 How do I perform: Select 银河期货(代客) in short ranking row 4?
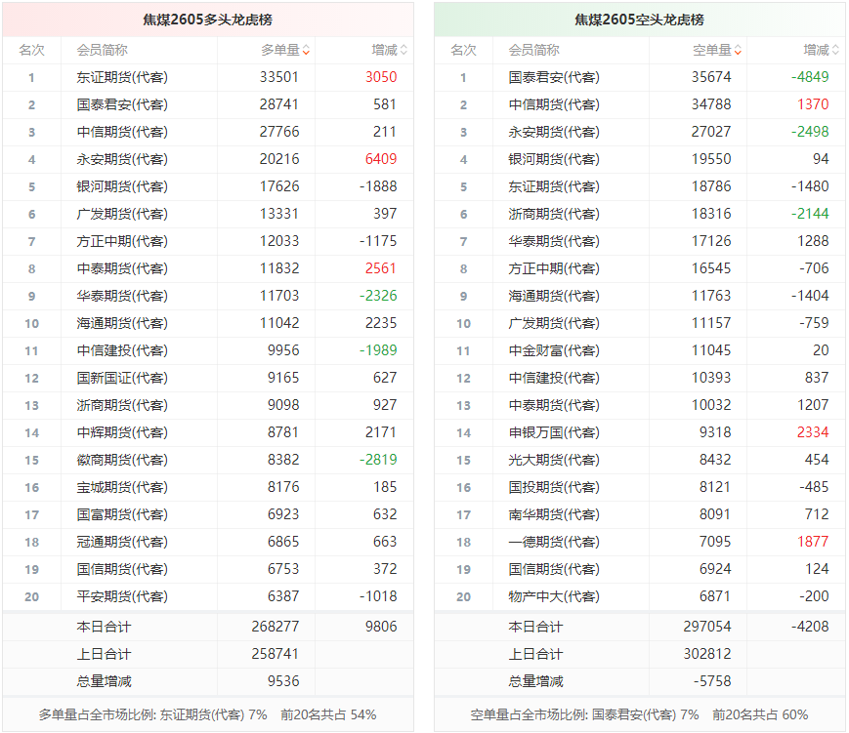coord(554,159)
